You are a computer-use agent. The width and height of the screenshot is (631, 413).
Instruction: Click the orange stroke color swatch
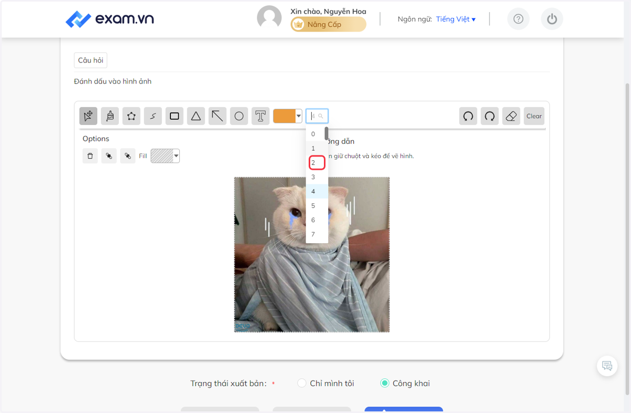[284, 116]
